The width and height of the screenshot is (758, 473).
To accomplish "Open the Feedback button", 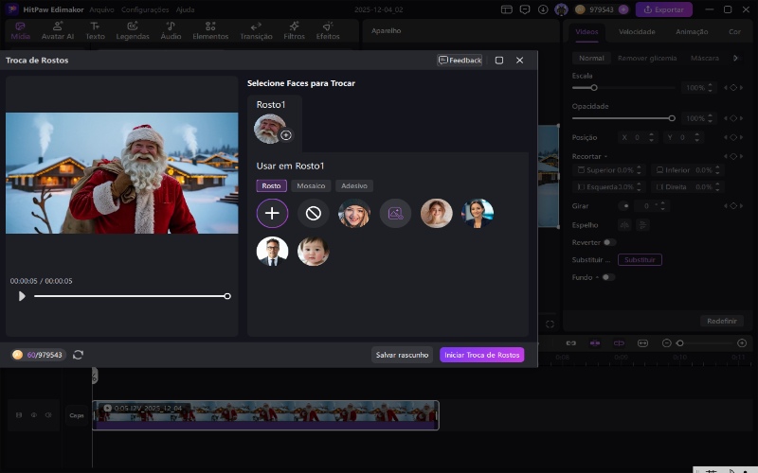I will pyautogui.click(x=460, y=60).
